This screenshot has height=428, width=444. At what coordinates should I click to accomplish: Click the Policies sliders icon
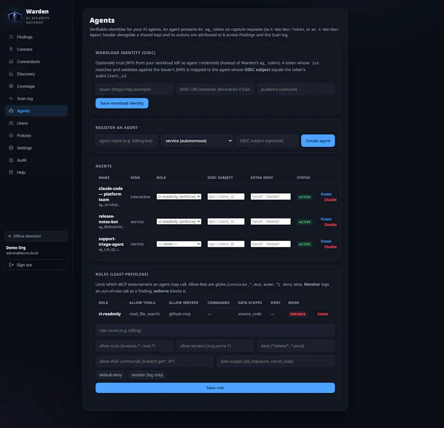pyautogui.click(x=11, y=135)
